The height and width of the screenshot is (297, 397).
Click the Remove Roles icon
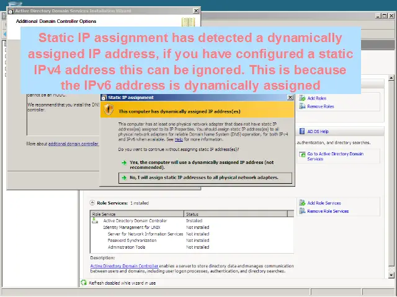pos(302,106)
